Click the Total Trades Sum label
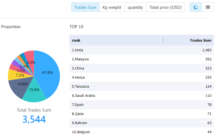Viewport: 216px width, 139px height. pyautogui.click(x=34, y=110)
